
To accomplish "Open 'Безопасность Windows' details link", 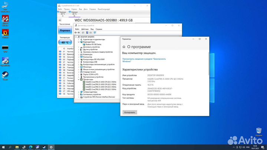I will (x=144, y=60).
